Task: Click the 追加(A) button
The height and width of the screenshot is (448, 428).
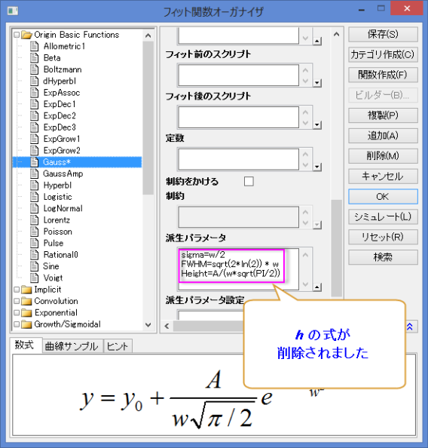Action: click(x=383, y=136)
